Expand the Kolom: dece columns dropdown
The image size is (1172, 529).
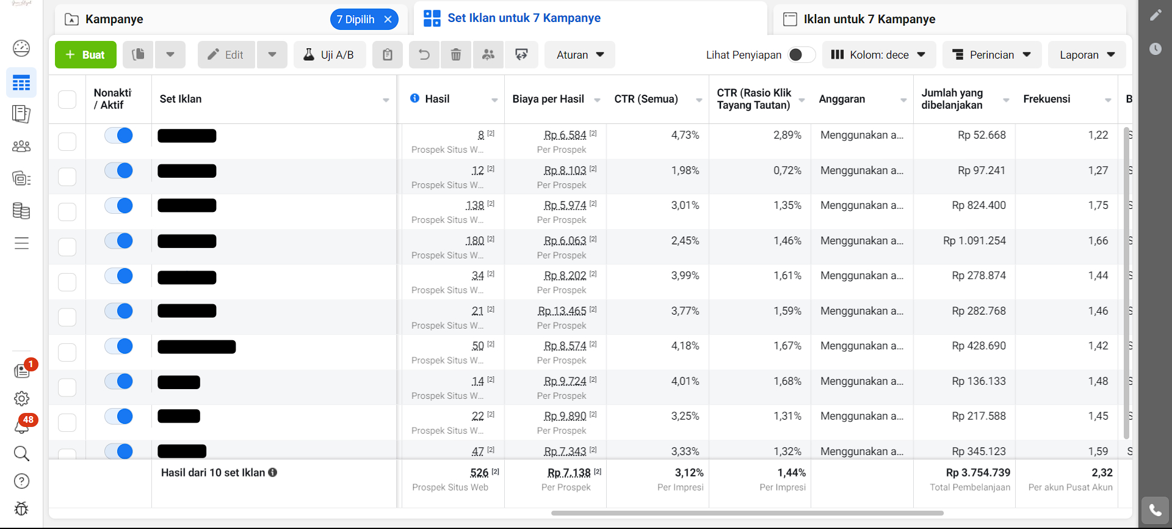pyautogui.click(x=878, y=55)
